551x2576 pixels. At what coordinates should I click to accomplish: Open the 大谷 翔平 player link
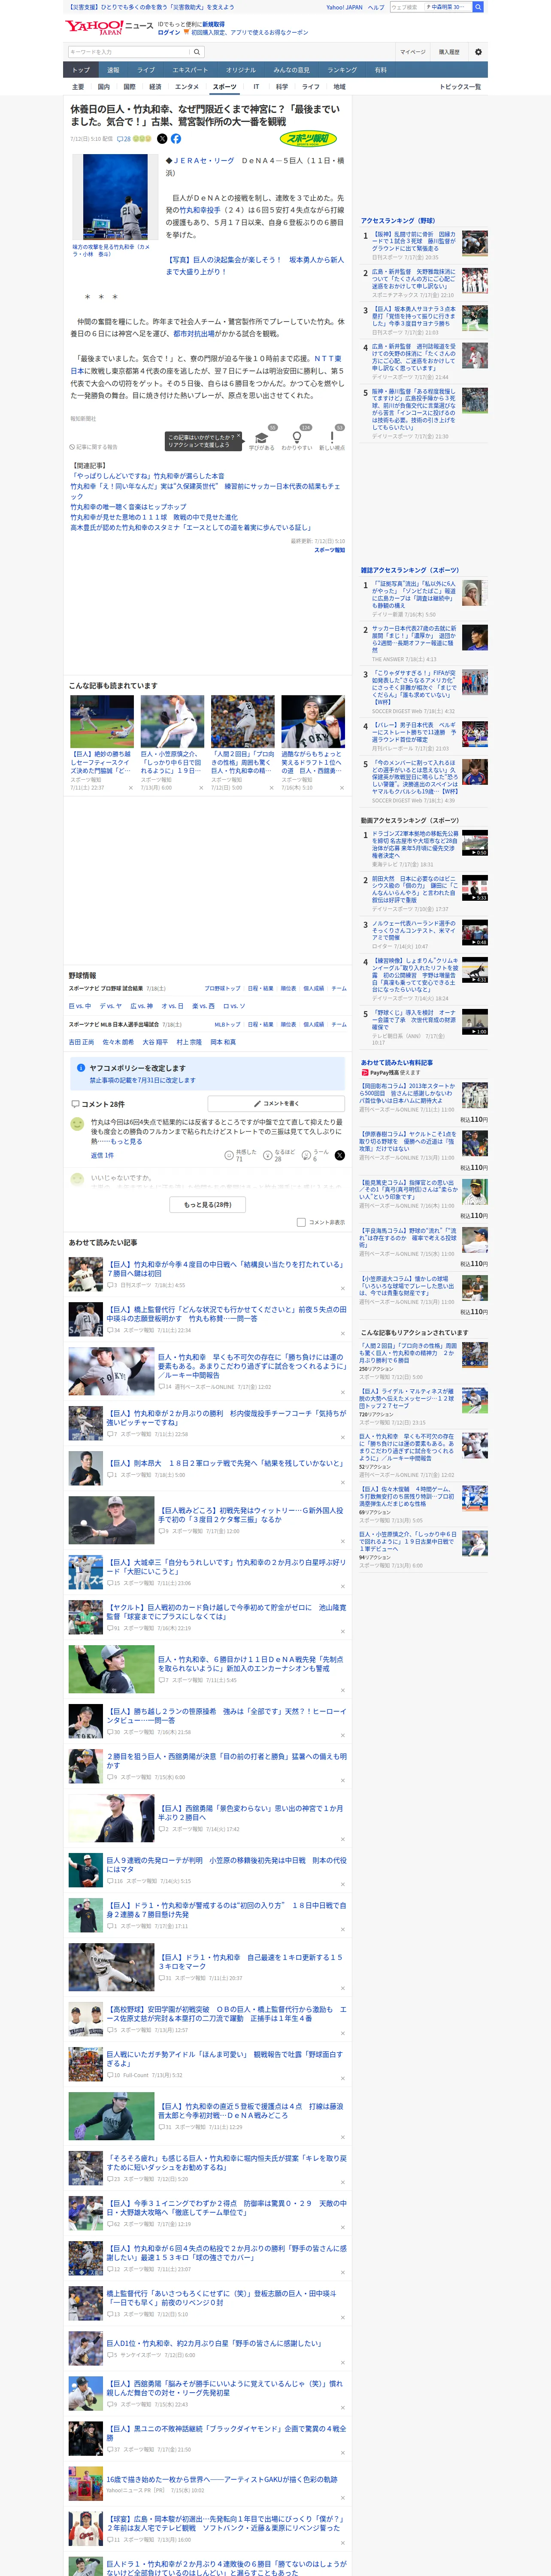154,1041
